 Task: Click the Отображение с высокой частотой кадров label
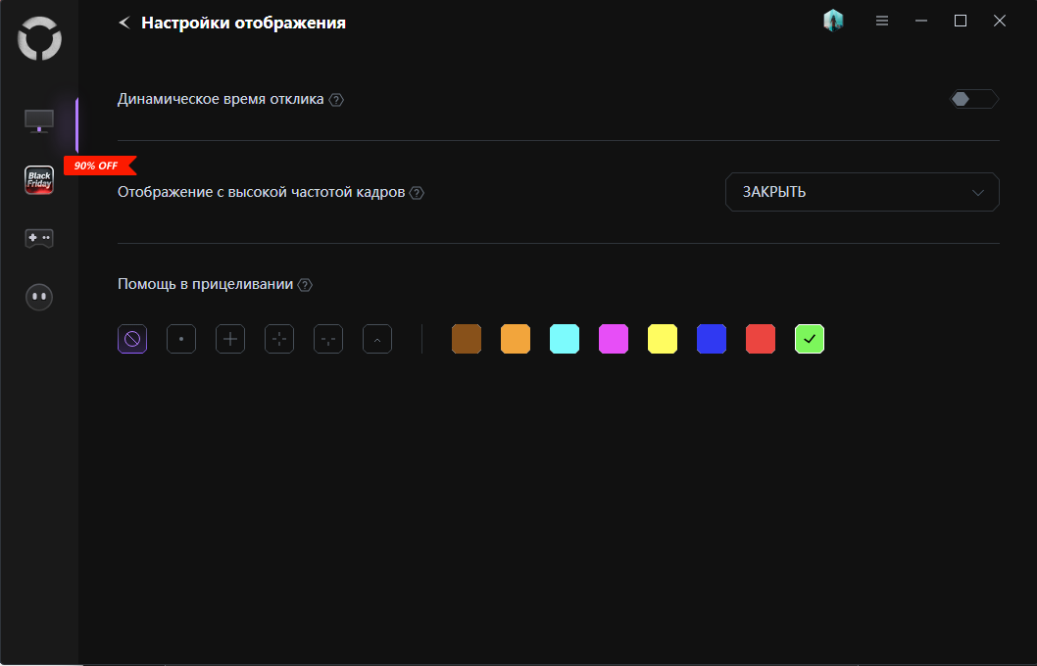[262, 192]
